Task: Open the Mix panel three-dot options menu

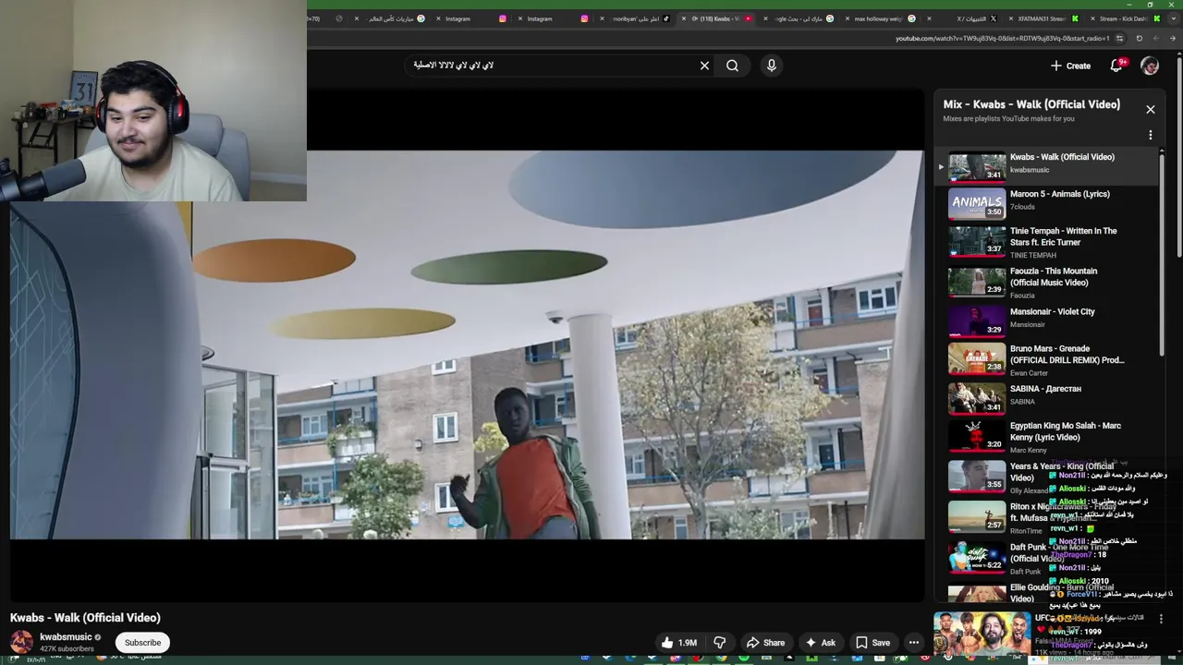Action: coord(1151,135)
